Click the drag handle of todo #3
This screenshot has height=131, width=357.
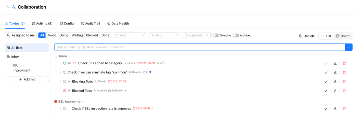(60, 63)
